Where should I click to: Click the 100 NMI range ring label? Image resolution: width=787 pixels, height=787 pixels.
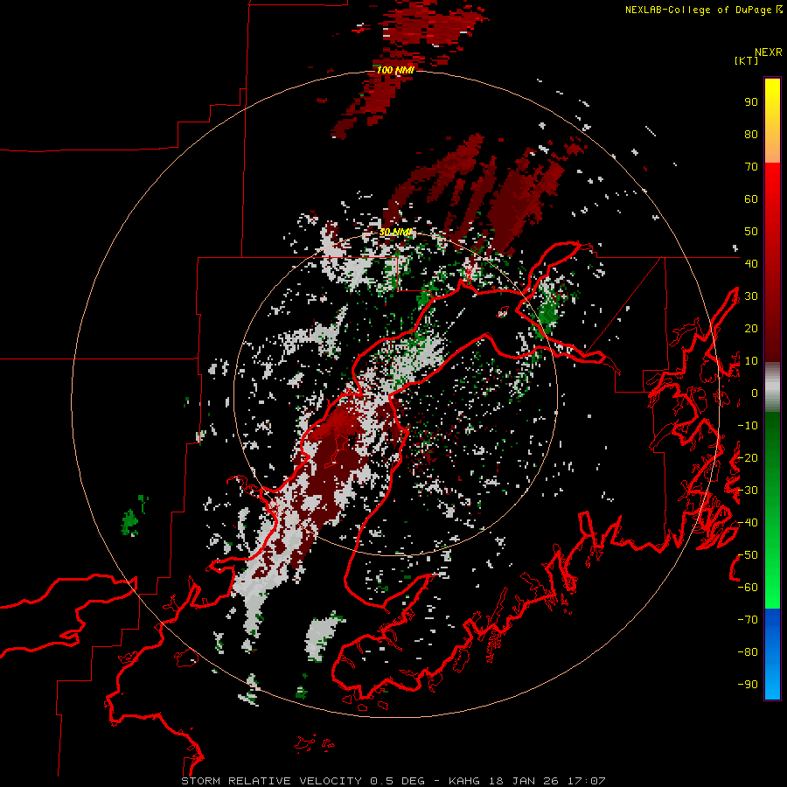coord(395,70)
